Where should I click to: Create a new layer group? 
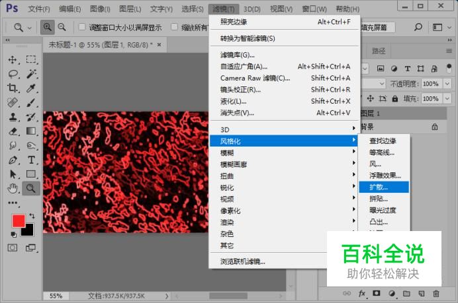(406, 293)
